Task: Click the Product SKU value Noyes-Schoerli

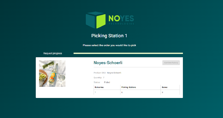Action: (x=114, y=73)
